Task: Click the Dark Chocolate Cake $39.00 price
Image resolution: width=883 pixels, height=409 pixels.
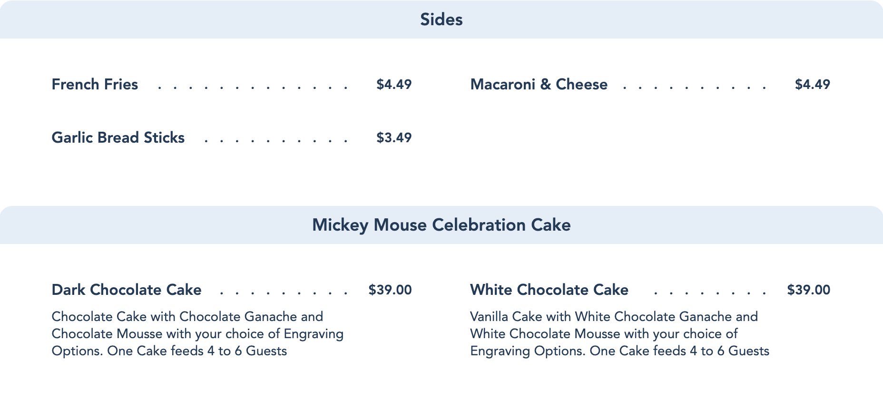Action: point(390,290)
